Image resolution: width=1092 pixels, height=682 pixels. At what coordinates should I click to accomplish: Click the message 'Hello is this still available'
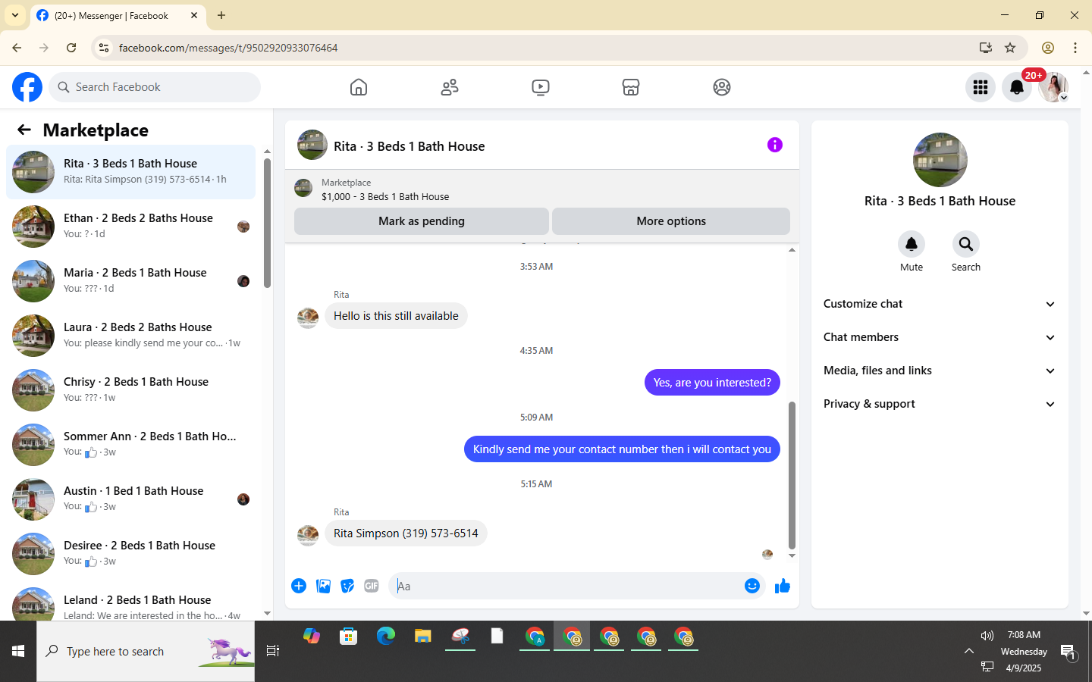tap(396, 316)
